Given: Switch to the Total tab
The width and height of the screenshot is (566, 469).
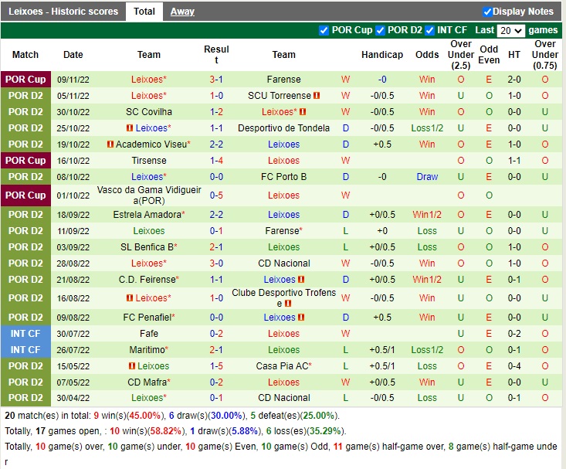Looking at the screenshot, I should click(x=144, y=12).
